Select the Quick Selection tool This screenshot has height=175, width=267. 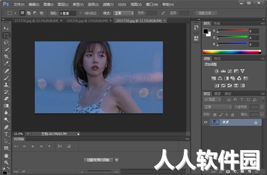6,49
